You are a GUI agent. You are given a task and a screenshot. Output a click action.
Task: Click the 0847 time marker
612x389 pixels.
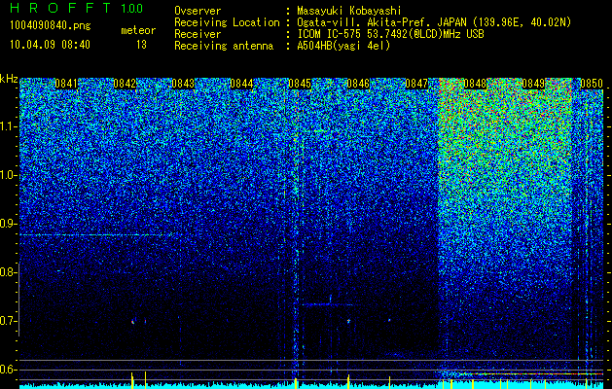[x=416, y=84]
